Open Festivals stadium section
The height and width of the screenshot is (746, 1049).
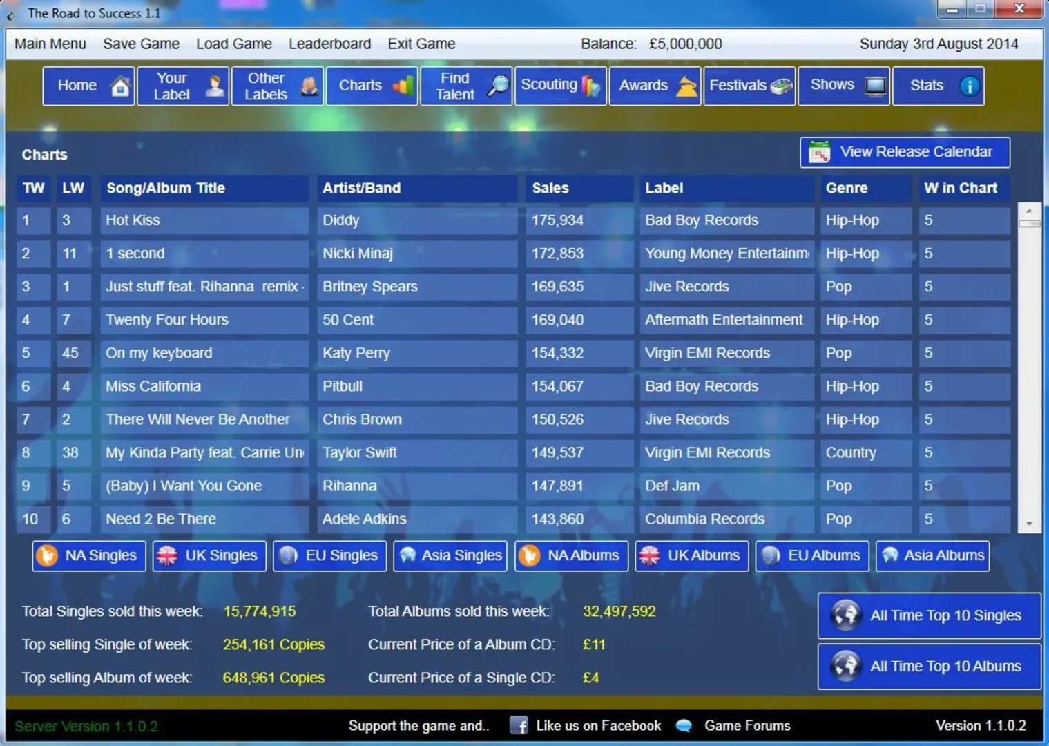pos(749,86)
